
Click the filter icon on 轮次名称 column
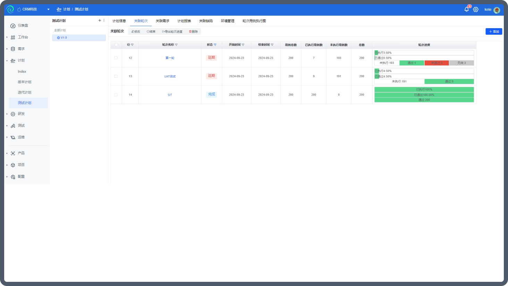point(176,45)
